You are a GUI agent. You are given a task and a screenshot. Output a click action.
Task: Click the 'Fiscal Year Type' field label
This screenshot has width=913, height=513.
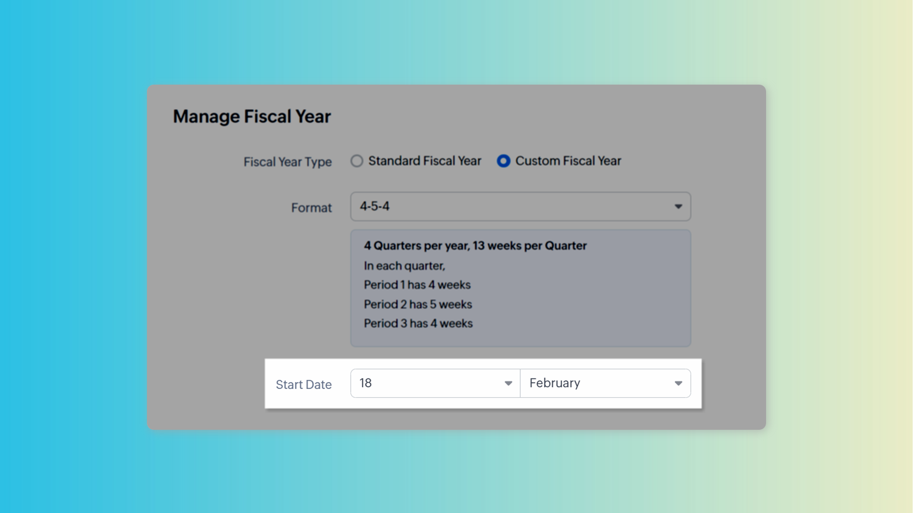tap(287, 162)
